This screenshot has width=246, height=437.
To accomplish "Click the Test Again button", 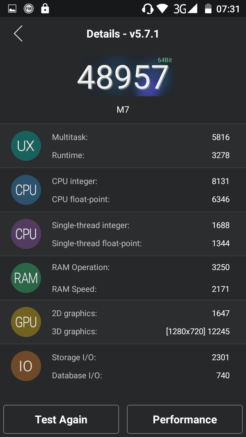I will [61, 420].
